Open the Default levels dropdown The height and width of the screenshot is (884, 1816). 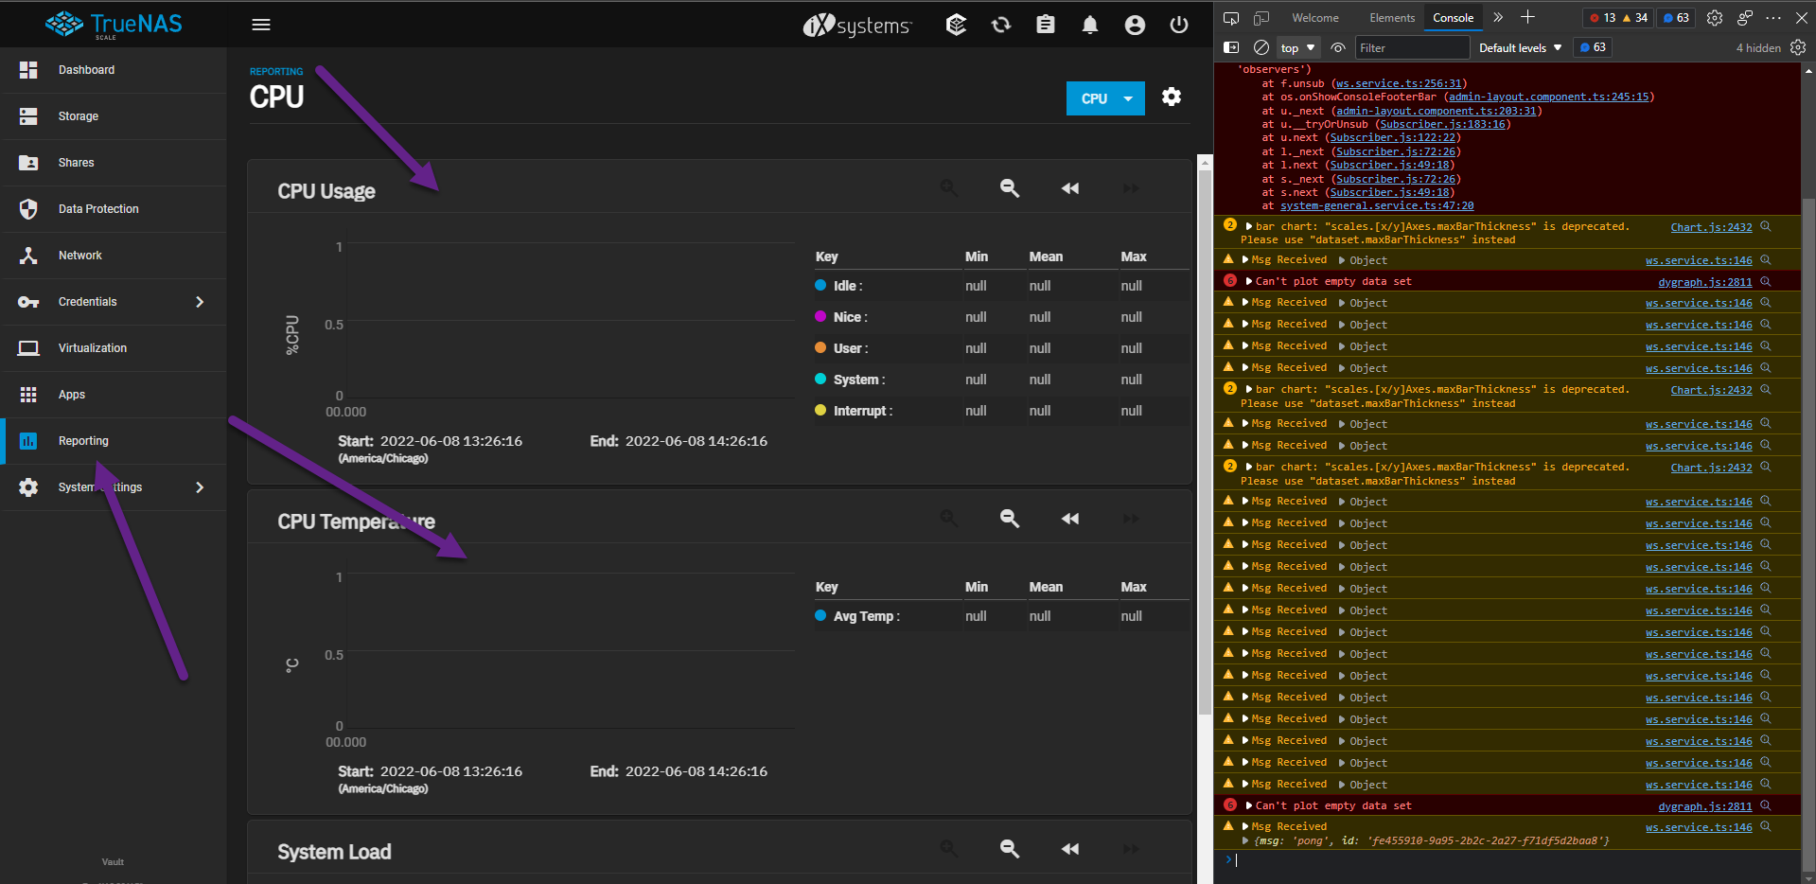1520,47
